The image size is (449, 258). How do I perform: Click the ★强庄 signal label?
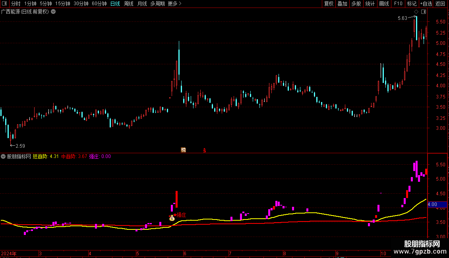coord(180,215)
